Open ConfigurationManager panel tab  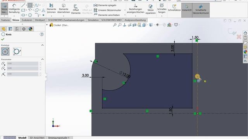tap(17, 29)
